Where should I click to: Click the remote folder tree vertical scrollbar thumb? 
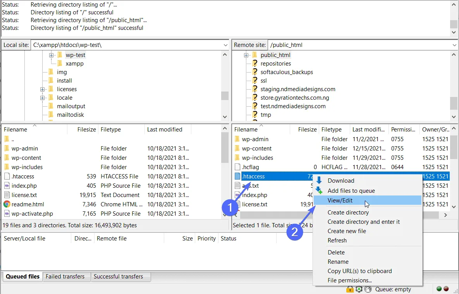click(454, 103)
